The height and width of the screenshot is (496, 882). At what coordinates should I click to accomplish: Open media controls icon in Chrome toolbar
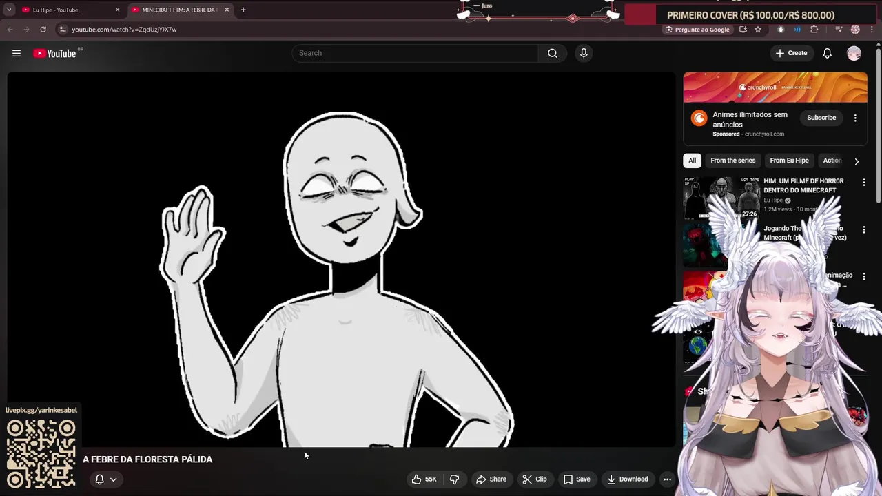[x=839, y=30]
